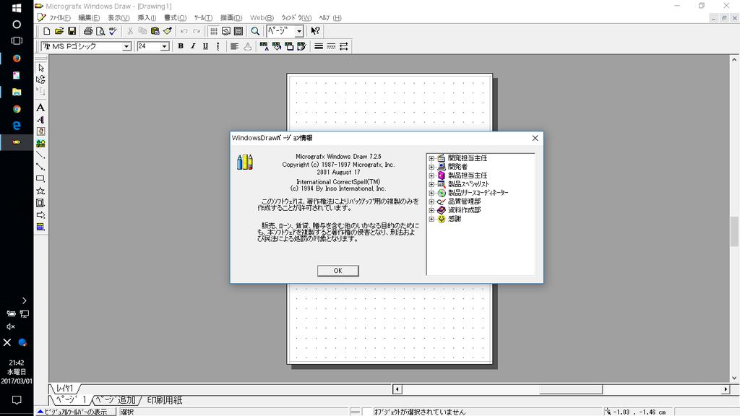Click the text alignment button
The height and width of the screenshot is (416, 740).
[234, 46]
